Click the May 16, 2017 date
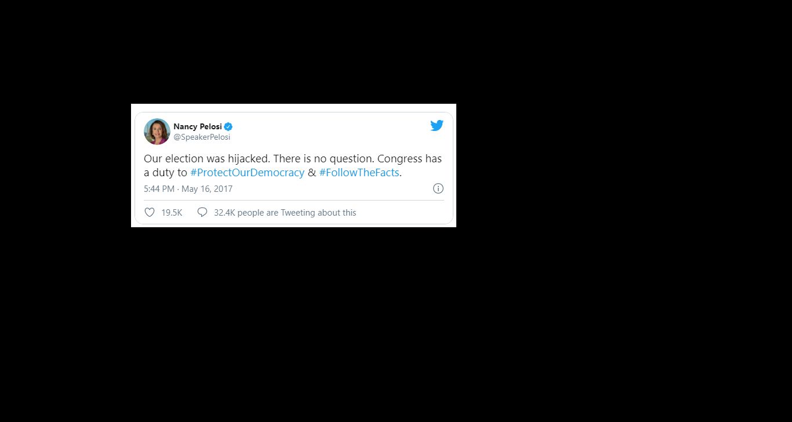The image size is (792, 422). point(207,189)
